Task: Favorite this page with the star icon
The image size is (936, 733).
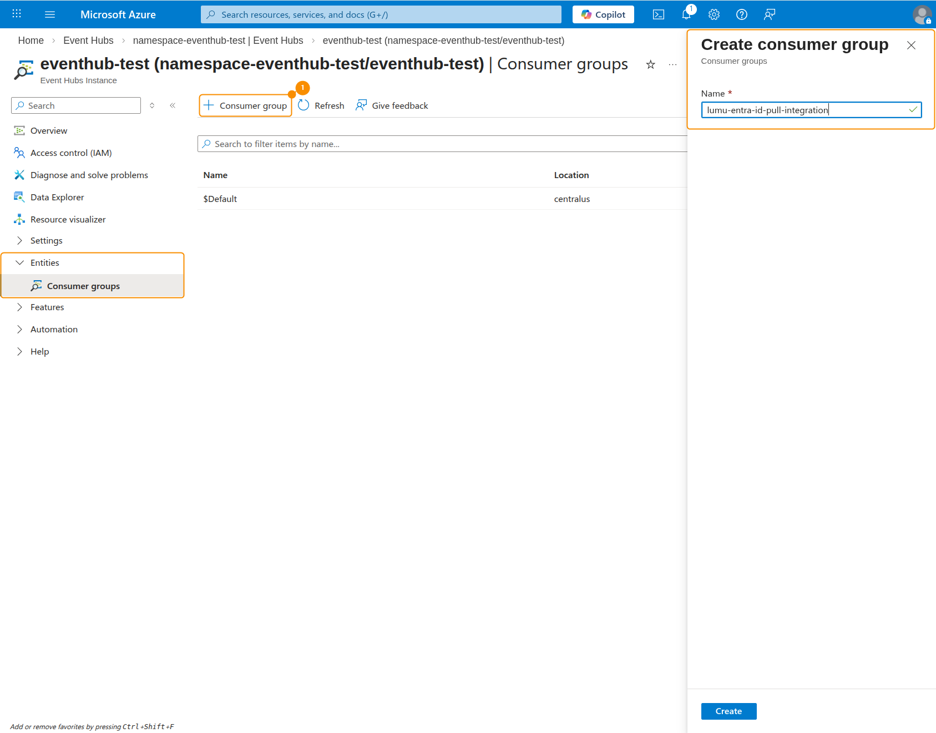Action: click(x=650, y=65)
